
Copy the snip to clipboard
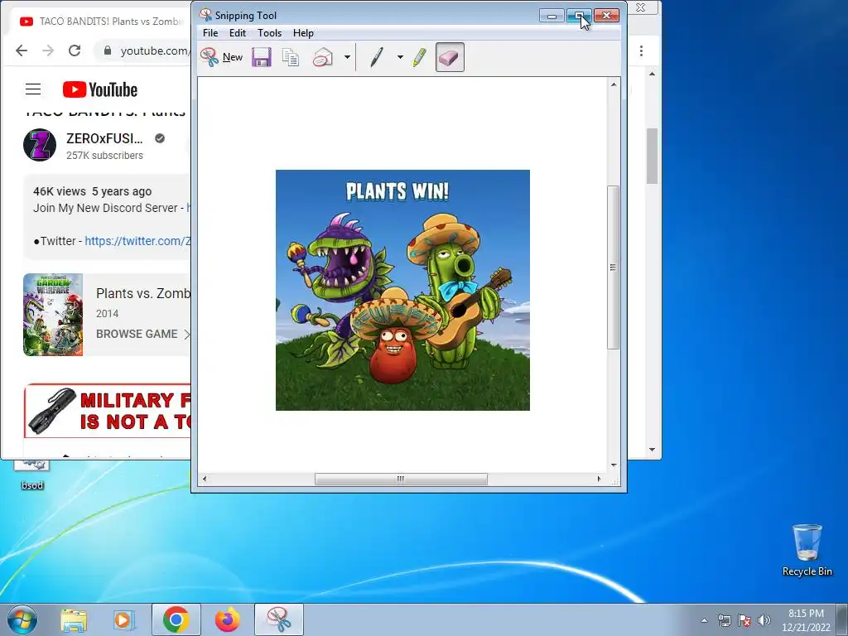(x=291, y=57)
